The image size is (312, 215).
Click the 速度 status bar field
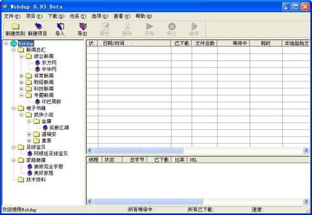pyautogui.click(x=276, y=209)
